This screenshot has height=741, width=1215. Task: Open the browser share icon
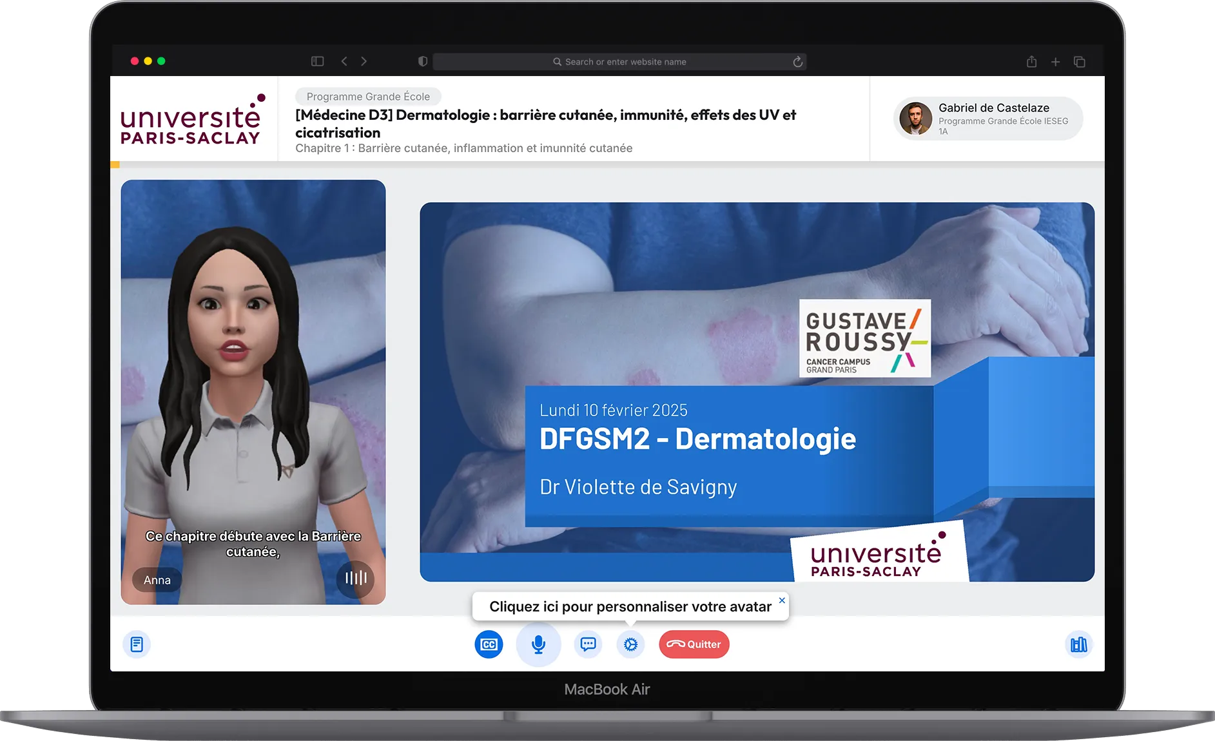tap(1031, 62)
